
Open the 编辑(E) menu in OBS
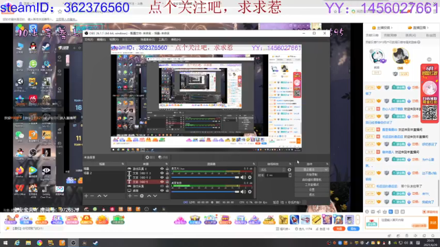(101, 40)
